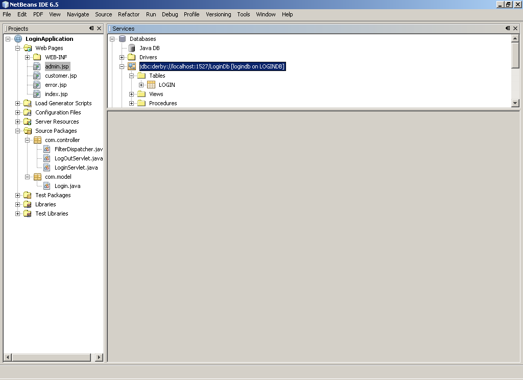Click the Java DB database icon

click(132, 48)
